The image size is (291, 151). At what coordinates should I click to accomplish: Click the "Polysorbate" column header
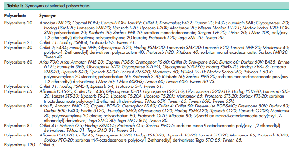pyautogui.click(x=15, y=17)
